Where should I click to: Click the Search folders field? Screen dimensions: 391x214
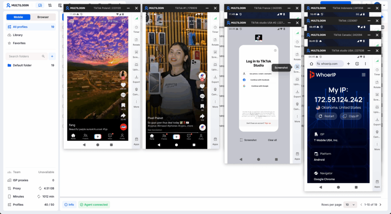coord(26,56)
